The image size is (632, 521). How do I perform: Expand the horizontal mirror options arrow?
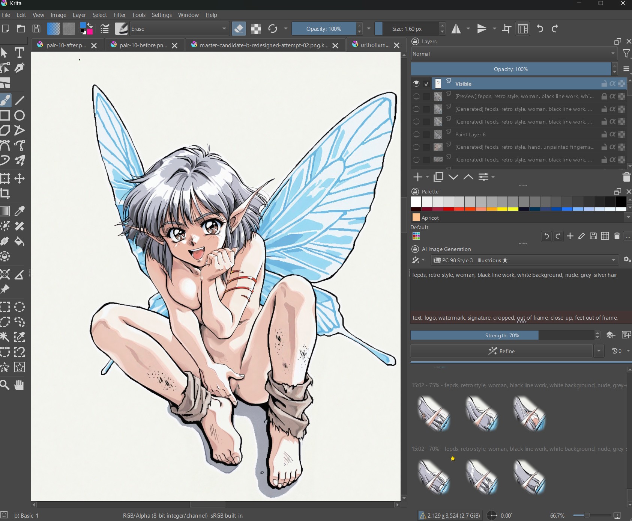468,29
